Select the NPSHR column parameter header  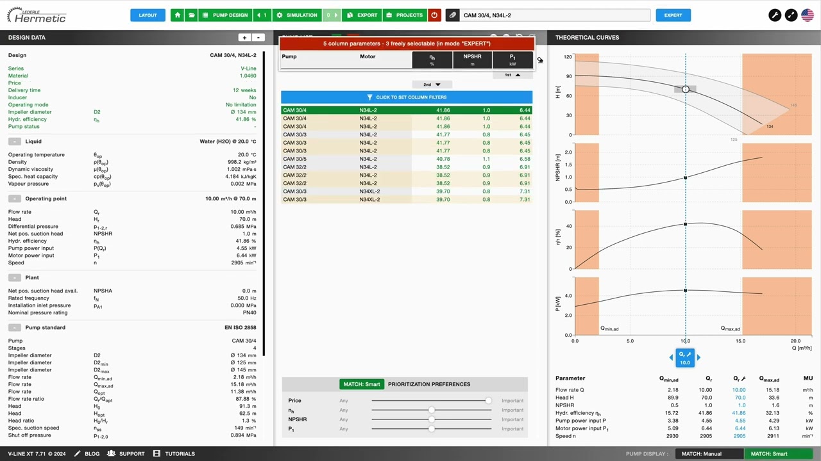pyautogui.click(x=472, y=60)
